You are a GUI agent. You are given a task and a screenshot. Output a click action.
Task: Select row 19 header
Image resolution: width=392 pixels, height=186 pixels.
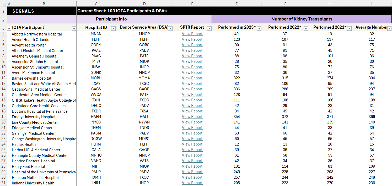[x=3, y=117]
